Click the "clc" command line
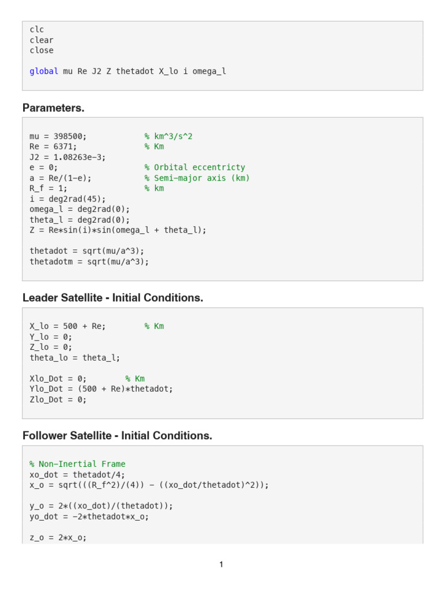This screenshot has width=443, height=591. (37, 29)
